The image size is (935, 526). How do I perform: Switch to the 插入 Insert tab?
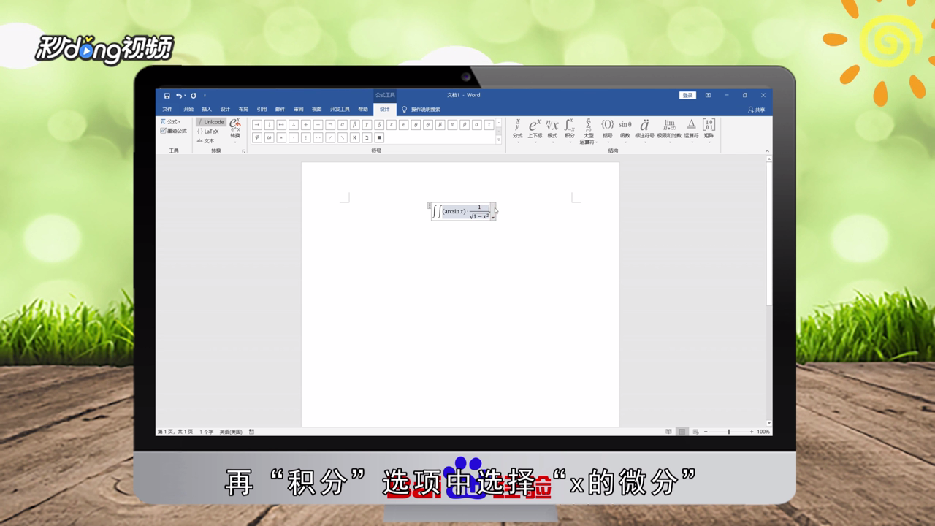[207, 110]
